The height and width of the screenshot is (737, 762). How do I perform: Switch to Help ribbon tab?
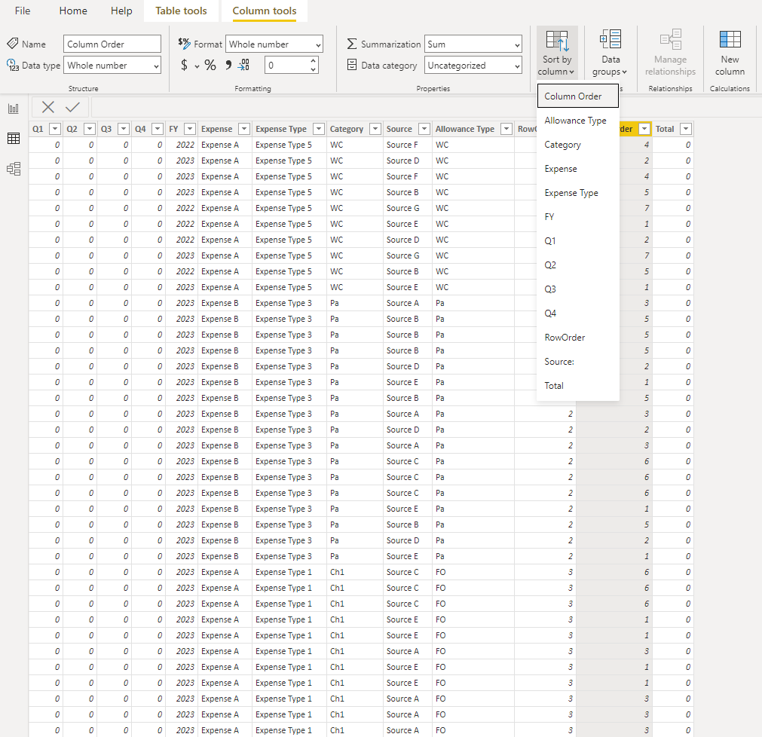click(121, 11)
